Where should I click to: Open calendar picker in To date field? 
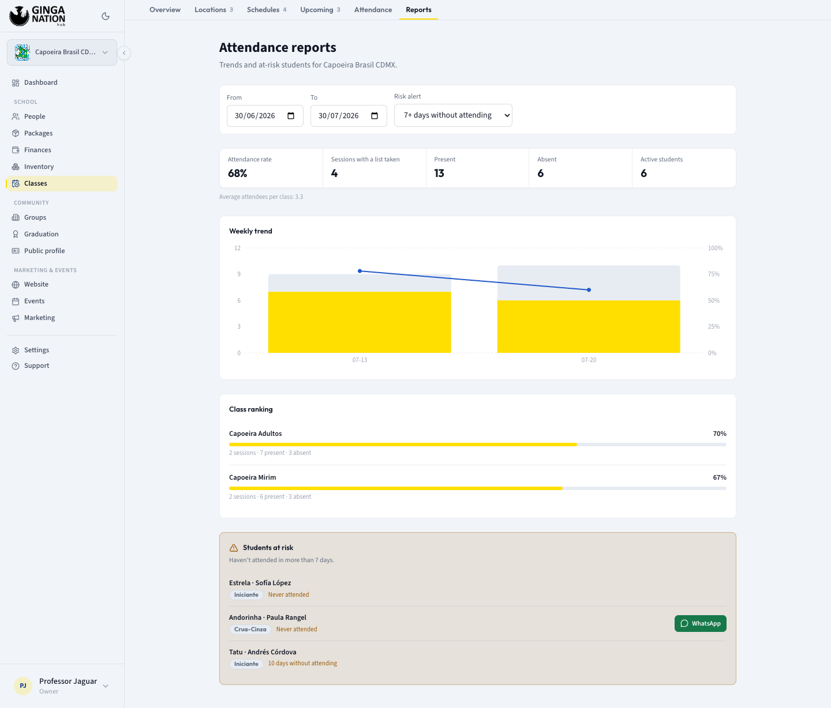375,116
